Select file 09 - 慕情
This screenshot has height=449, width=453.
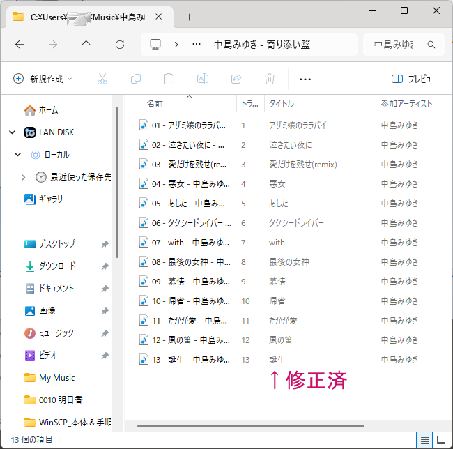click(x=185, y=282)
